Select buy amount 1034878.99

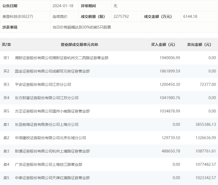click(170, 111)
